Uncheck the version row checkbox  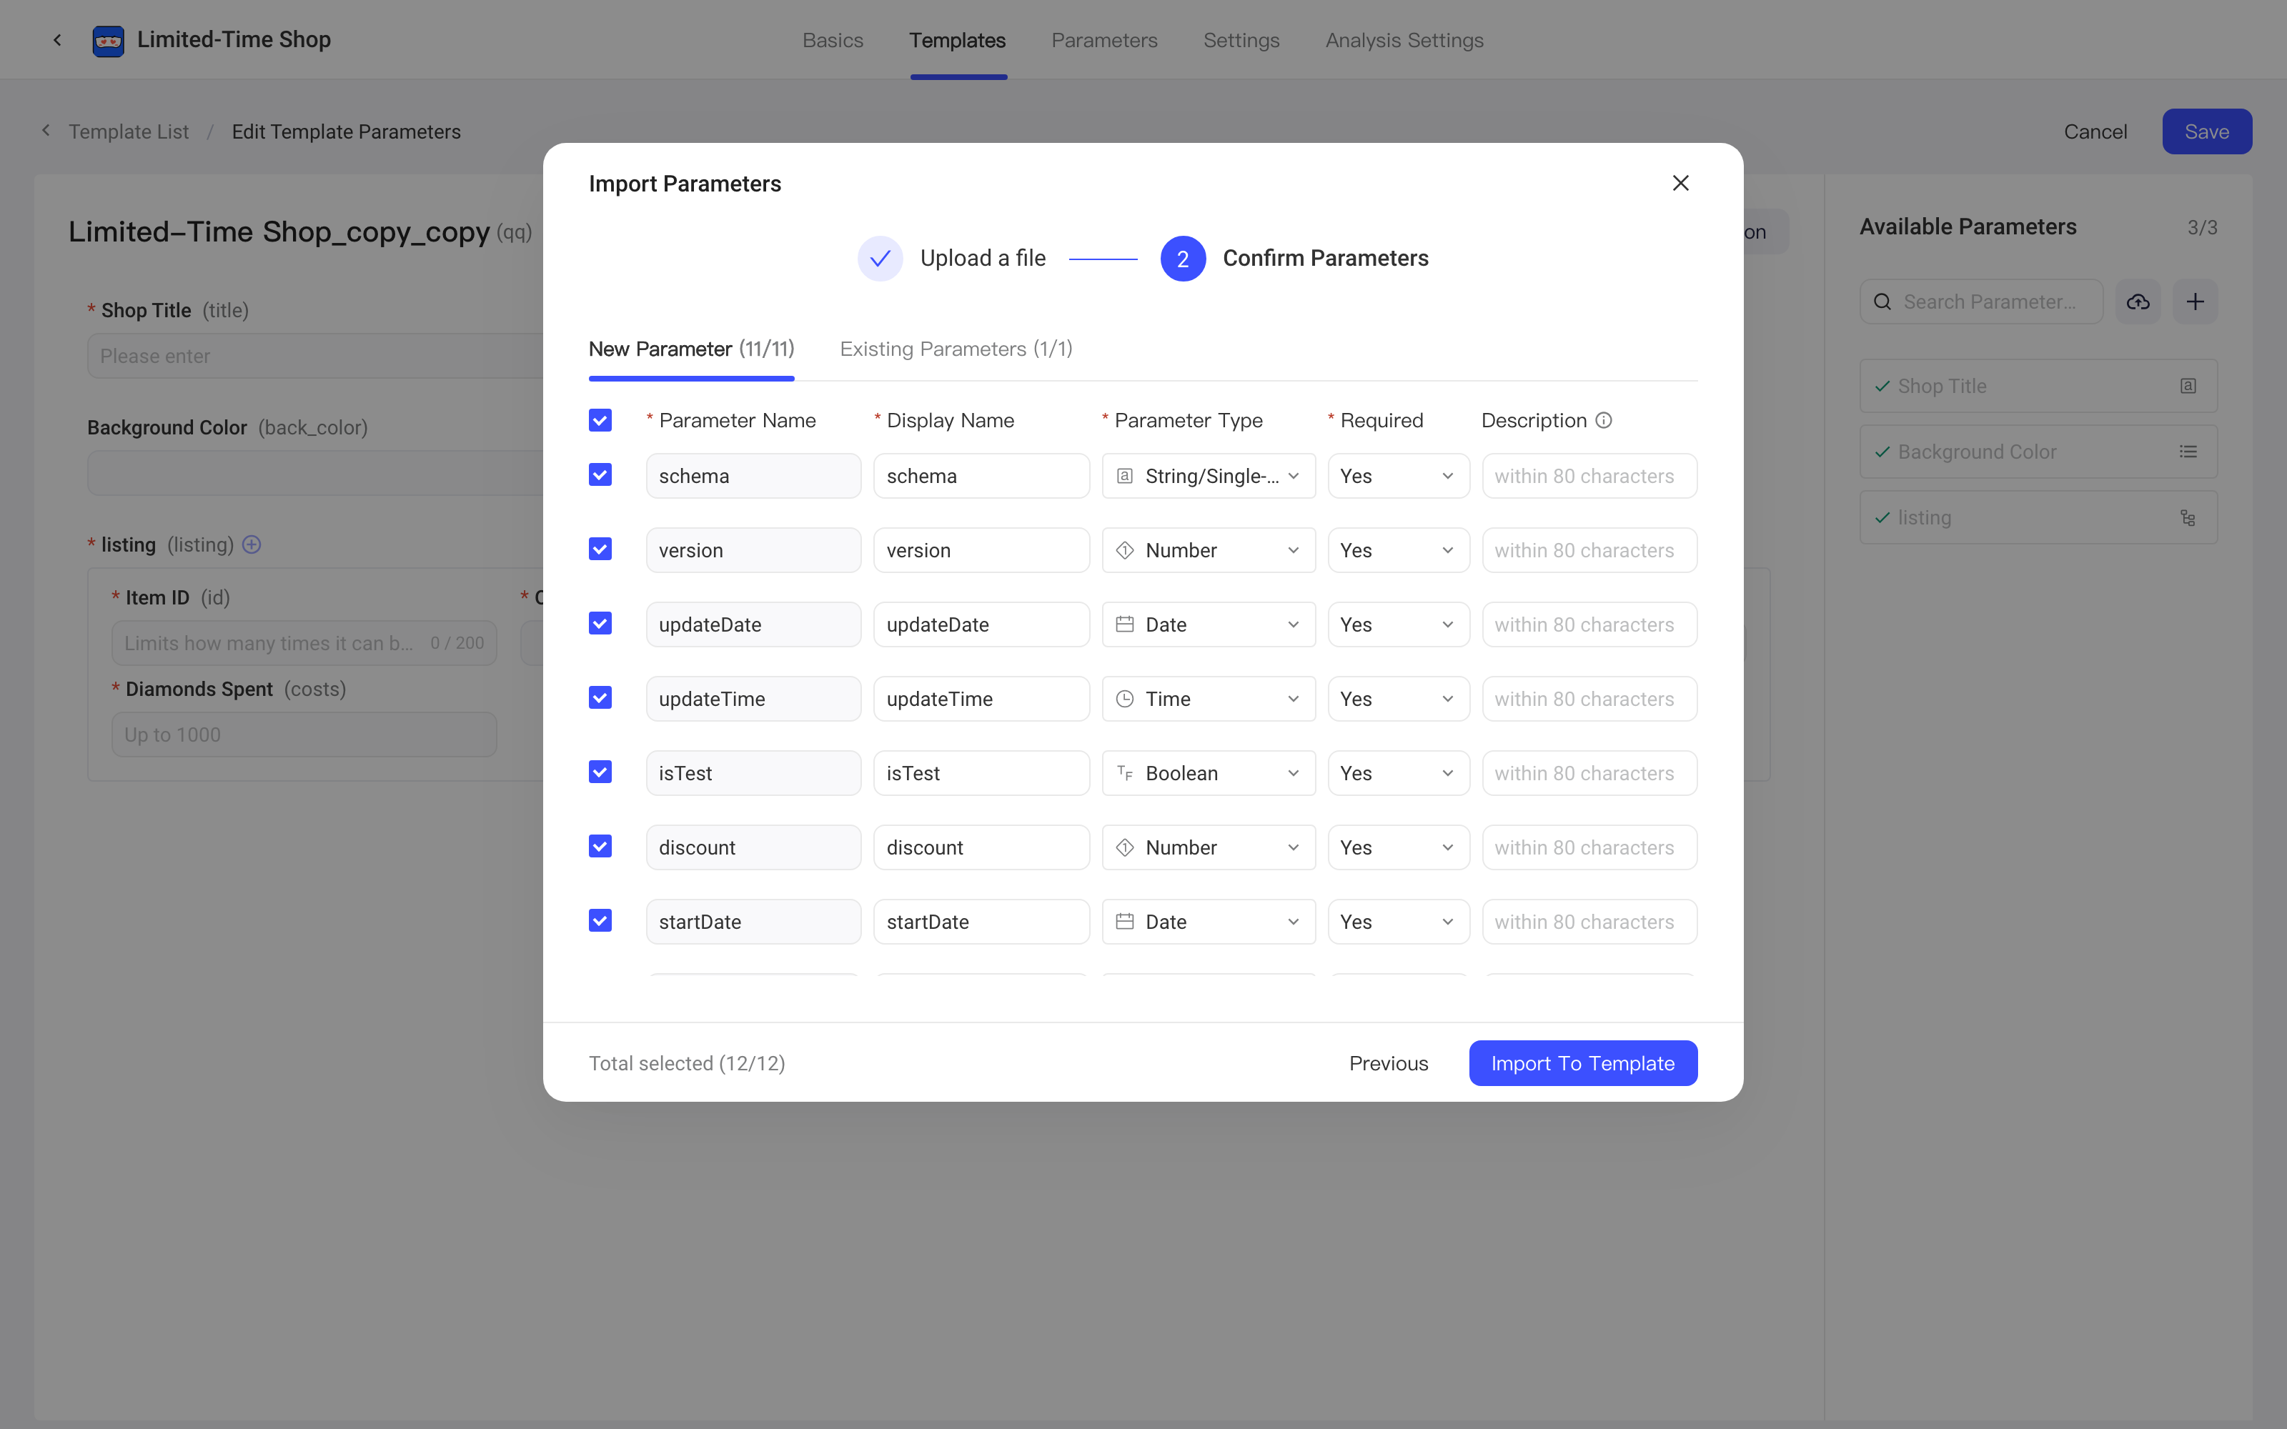click(600, 549)
